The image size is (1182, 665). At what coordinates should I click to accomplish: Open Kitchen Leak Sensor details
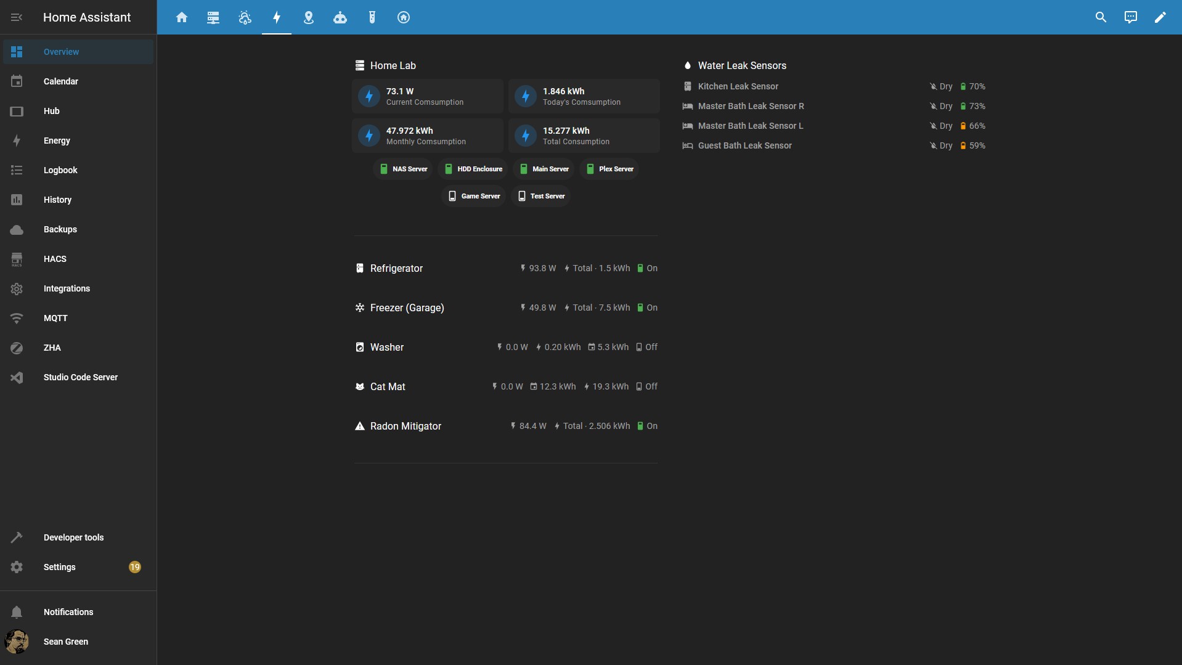pyautogui.click(x=738, y=86)
